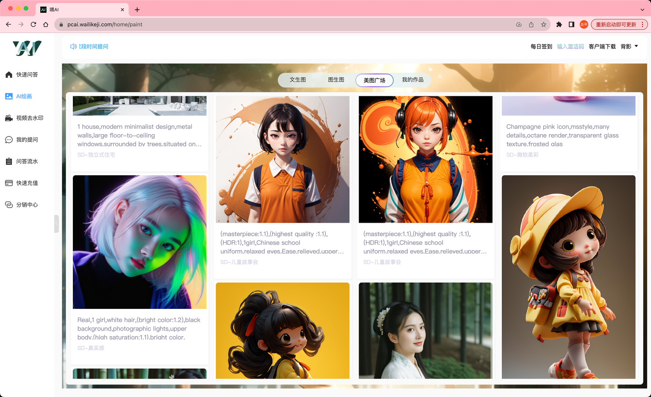Click 客户端下载 link
The height and width of the screenshot is (397, 651).
point(602,47)
